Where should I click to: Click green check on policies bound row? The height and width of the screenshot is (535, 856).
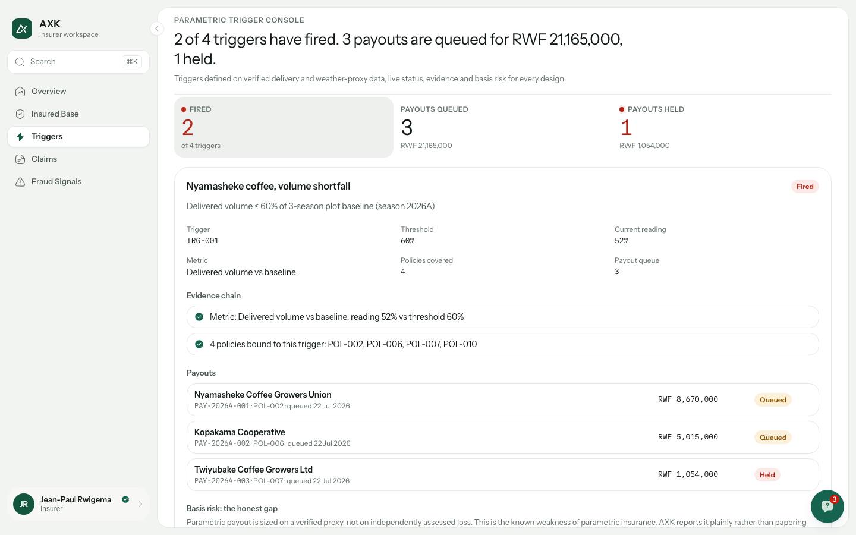tap(199, 344)
